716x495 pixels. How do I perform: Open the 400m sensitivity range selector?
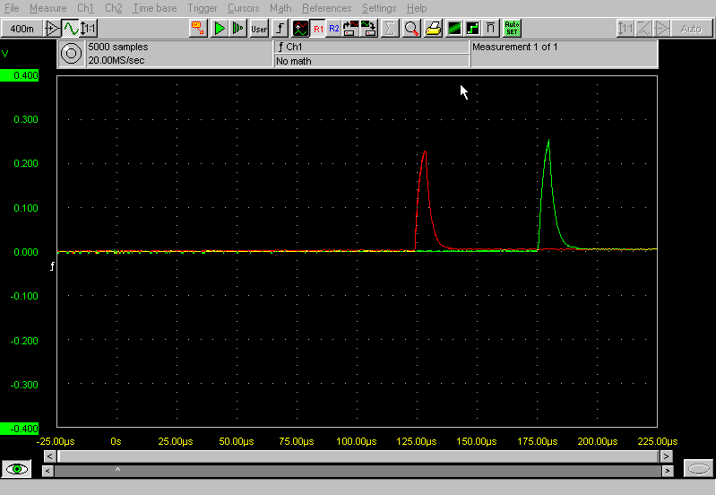click(x=22, y=29)
